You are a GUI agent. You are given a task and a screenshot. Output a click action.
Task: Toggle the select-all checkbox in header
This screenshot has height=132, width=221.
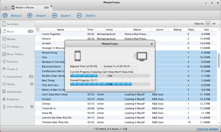pos(38,30)
